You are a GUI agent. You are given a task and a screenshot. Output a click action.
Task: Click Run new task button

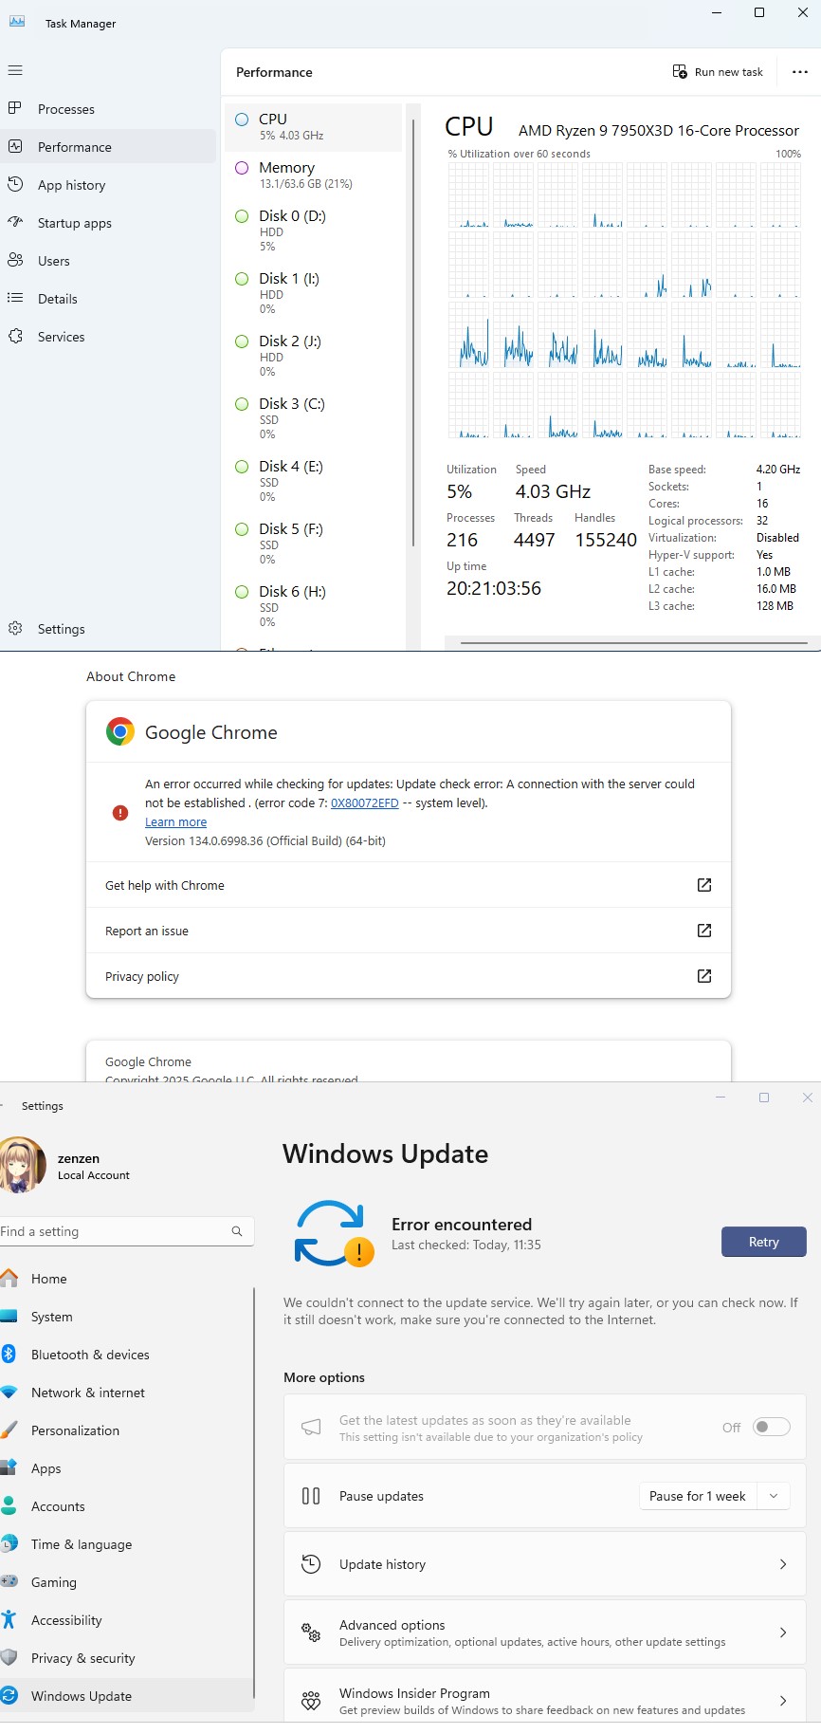pyautogui.click(x=718, y=72)
